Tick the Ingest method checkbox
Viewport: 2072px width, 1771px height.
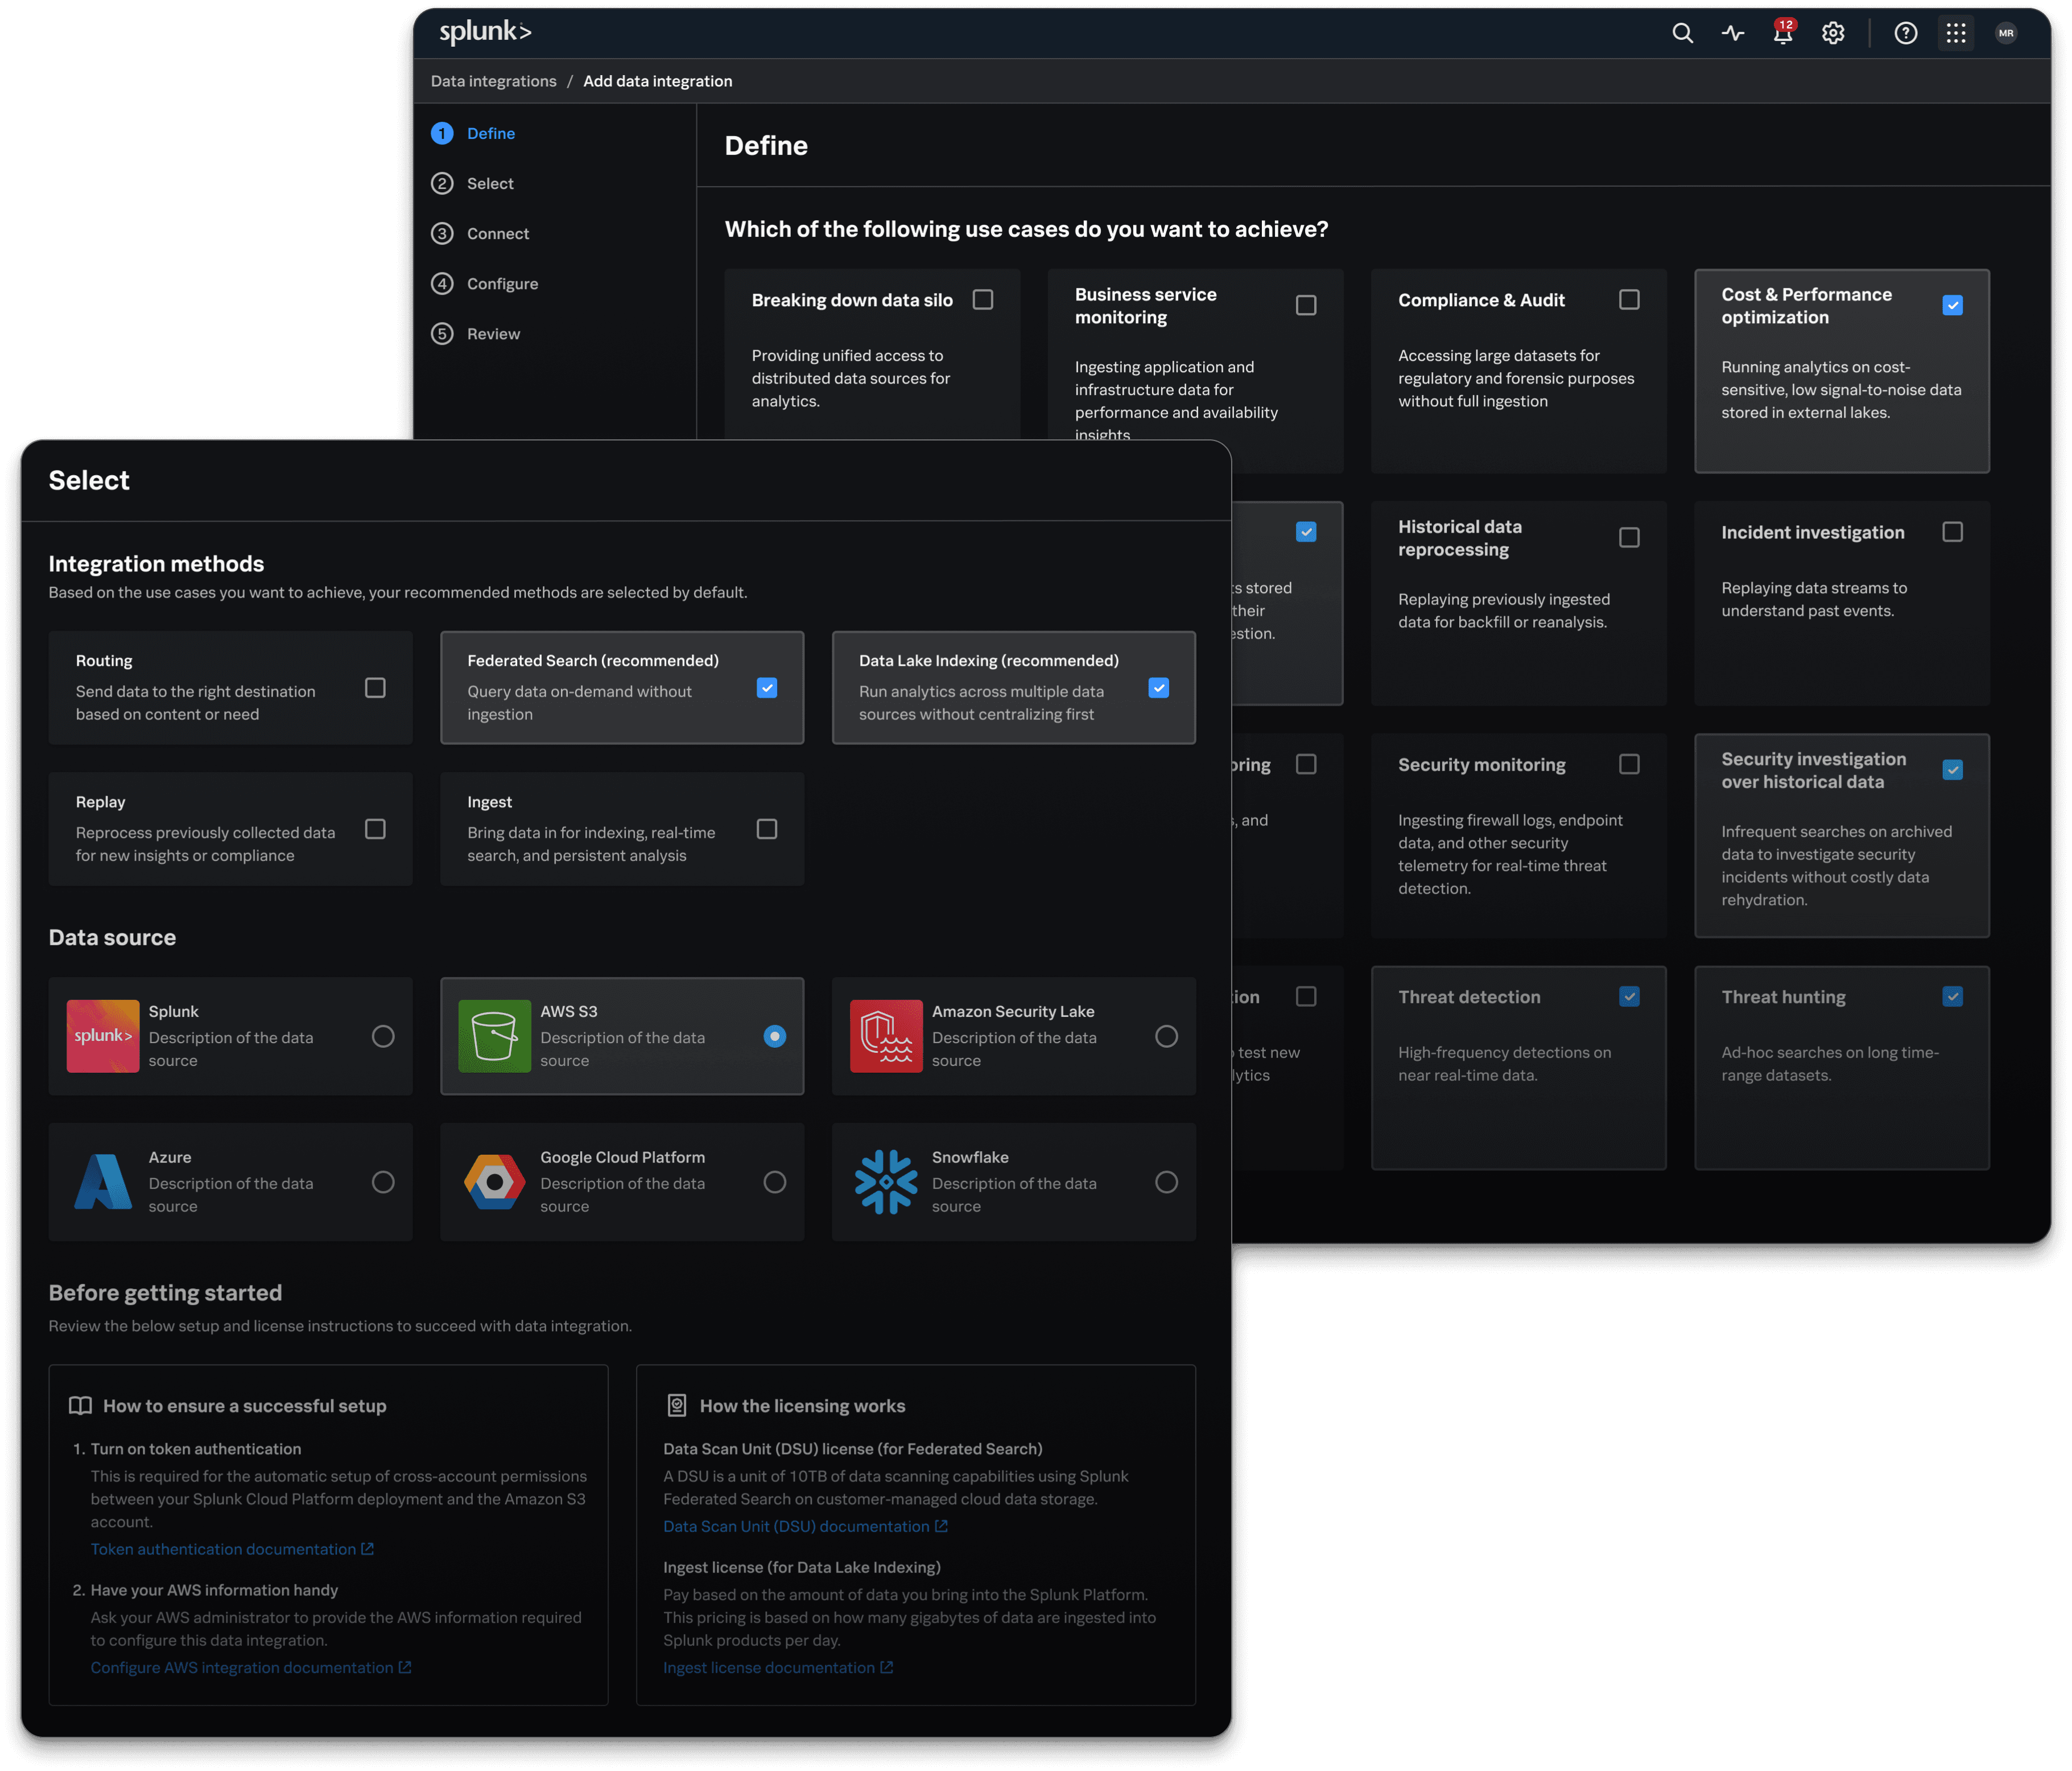(x=766, y=829)
